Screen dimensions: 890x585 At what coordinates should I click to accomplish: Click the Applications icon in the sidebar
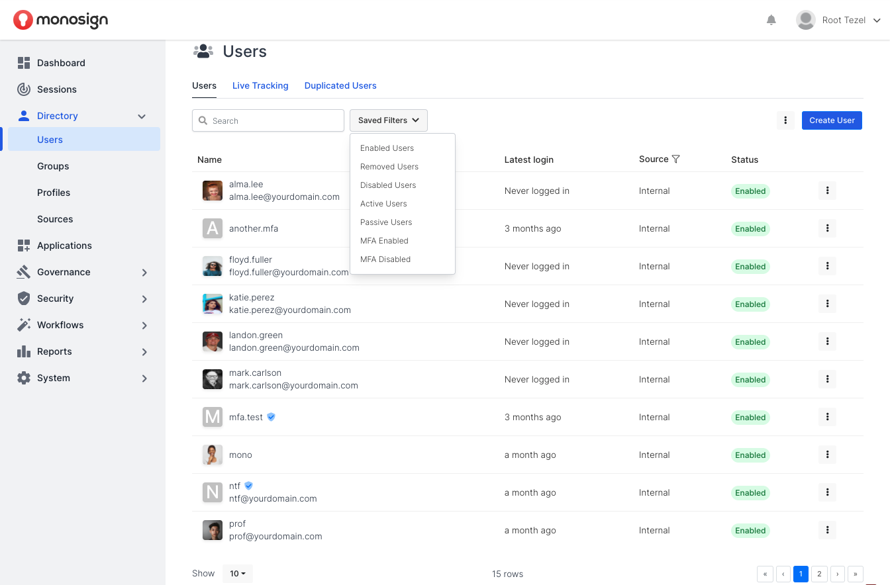coord(24,246)
